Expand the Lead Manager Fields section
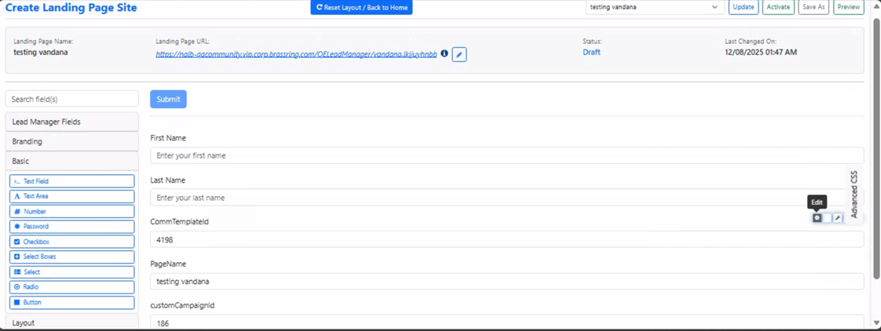The height and width of the screenshot is (331, 881). pos(71,122)
